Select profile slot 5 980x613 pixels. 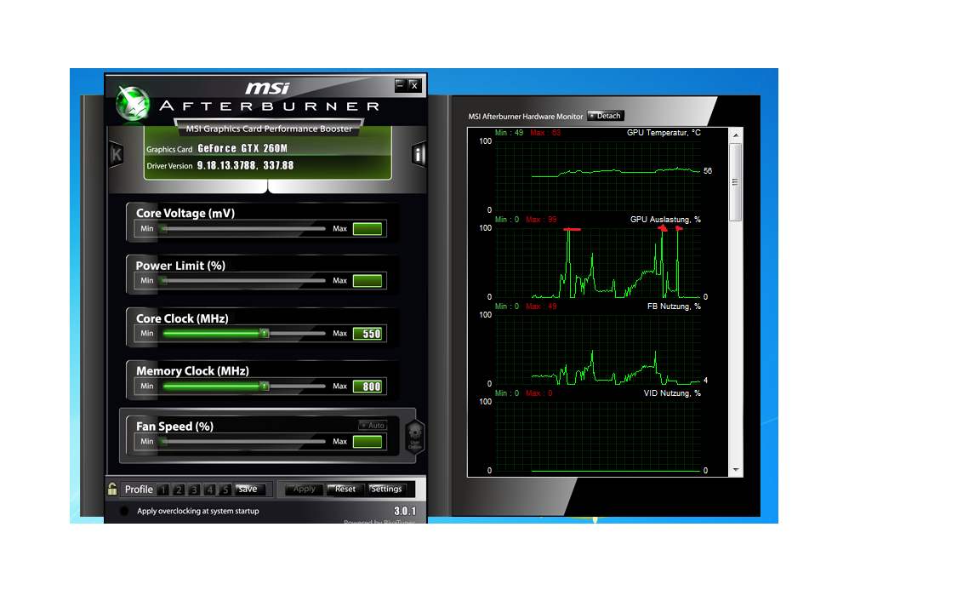pyautogui.click(x=225, y=490)
